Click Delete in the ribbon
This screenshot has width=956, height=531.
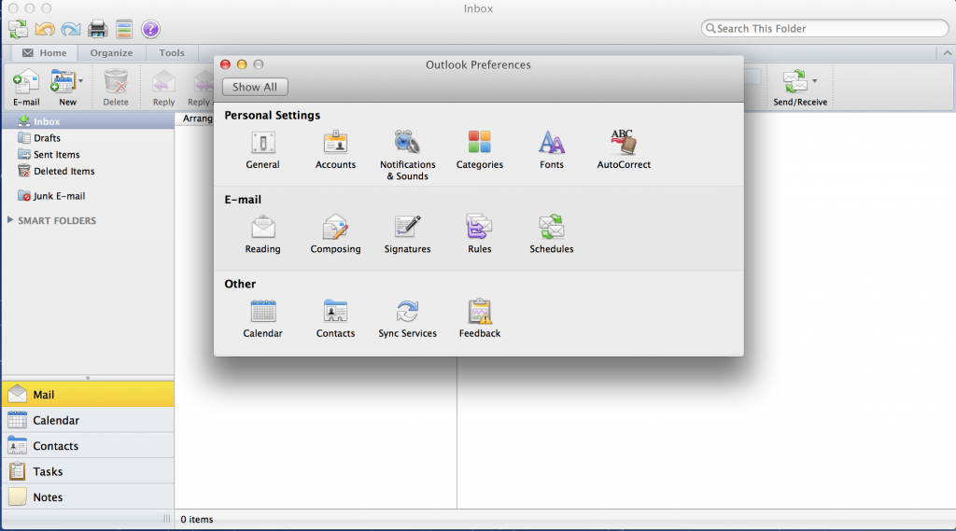[116, 88]
